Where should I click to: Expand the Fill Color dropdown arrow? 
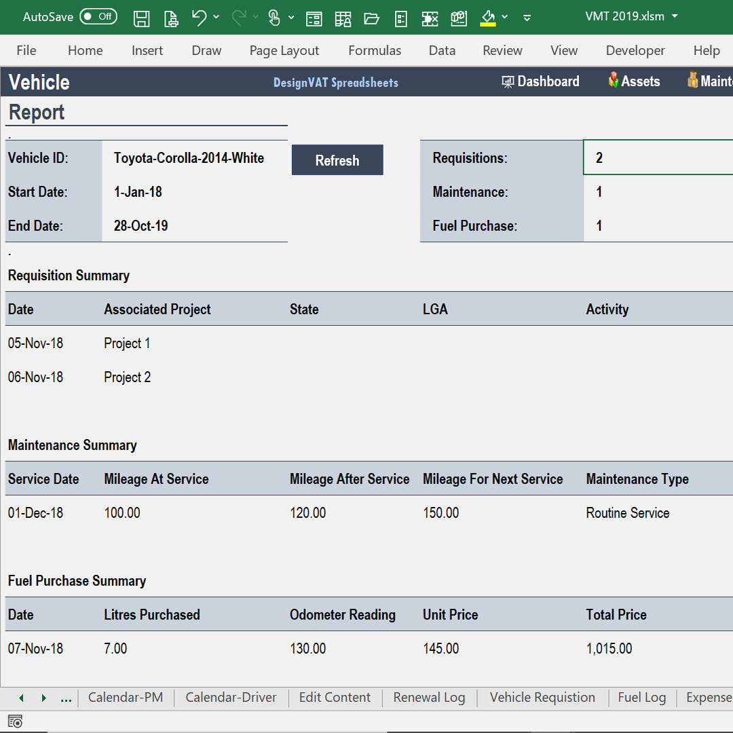[x=504, y=18]
